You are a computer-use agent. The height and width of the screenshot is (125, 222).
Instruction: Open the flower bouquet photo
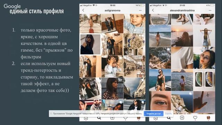(x=134, y=44)
